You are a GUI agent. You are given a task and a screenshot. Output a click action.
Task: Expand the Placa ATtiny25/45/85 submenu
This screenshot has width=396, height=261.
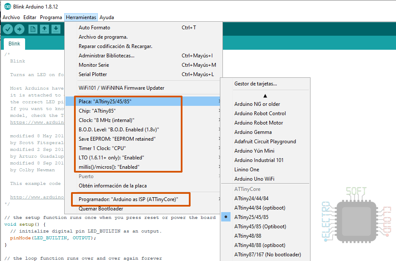[x=143, y=102]
